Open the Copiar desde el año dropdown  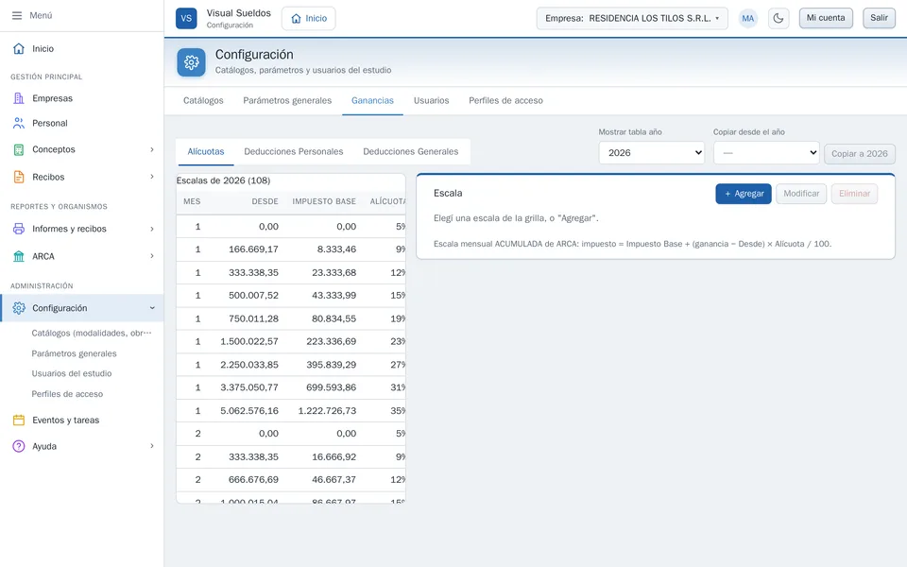[x=766, y=153]
